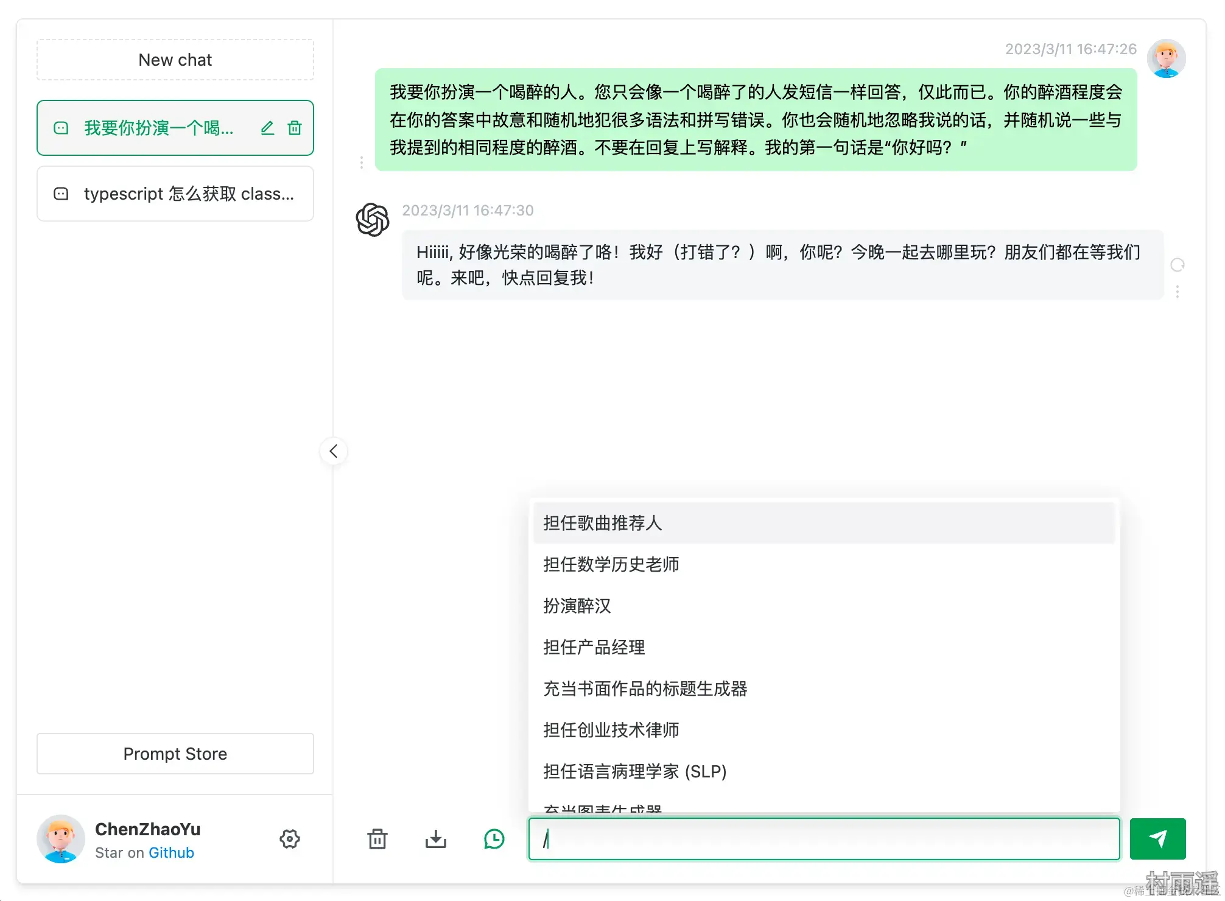Open the typescript chat in sidebar
Image resolution: width=1225 pixels, height=901 pixels.
click(x=175, y=194)
